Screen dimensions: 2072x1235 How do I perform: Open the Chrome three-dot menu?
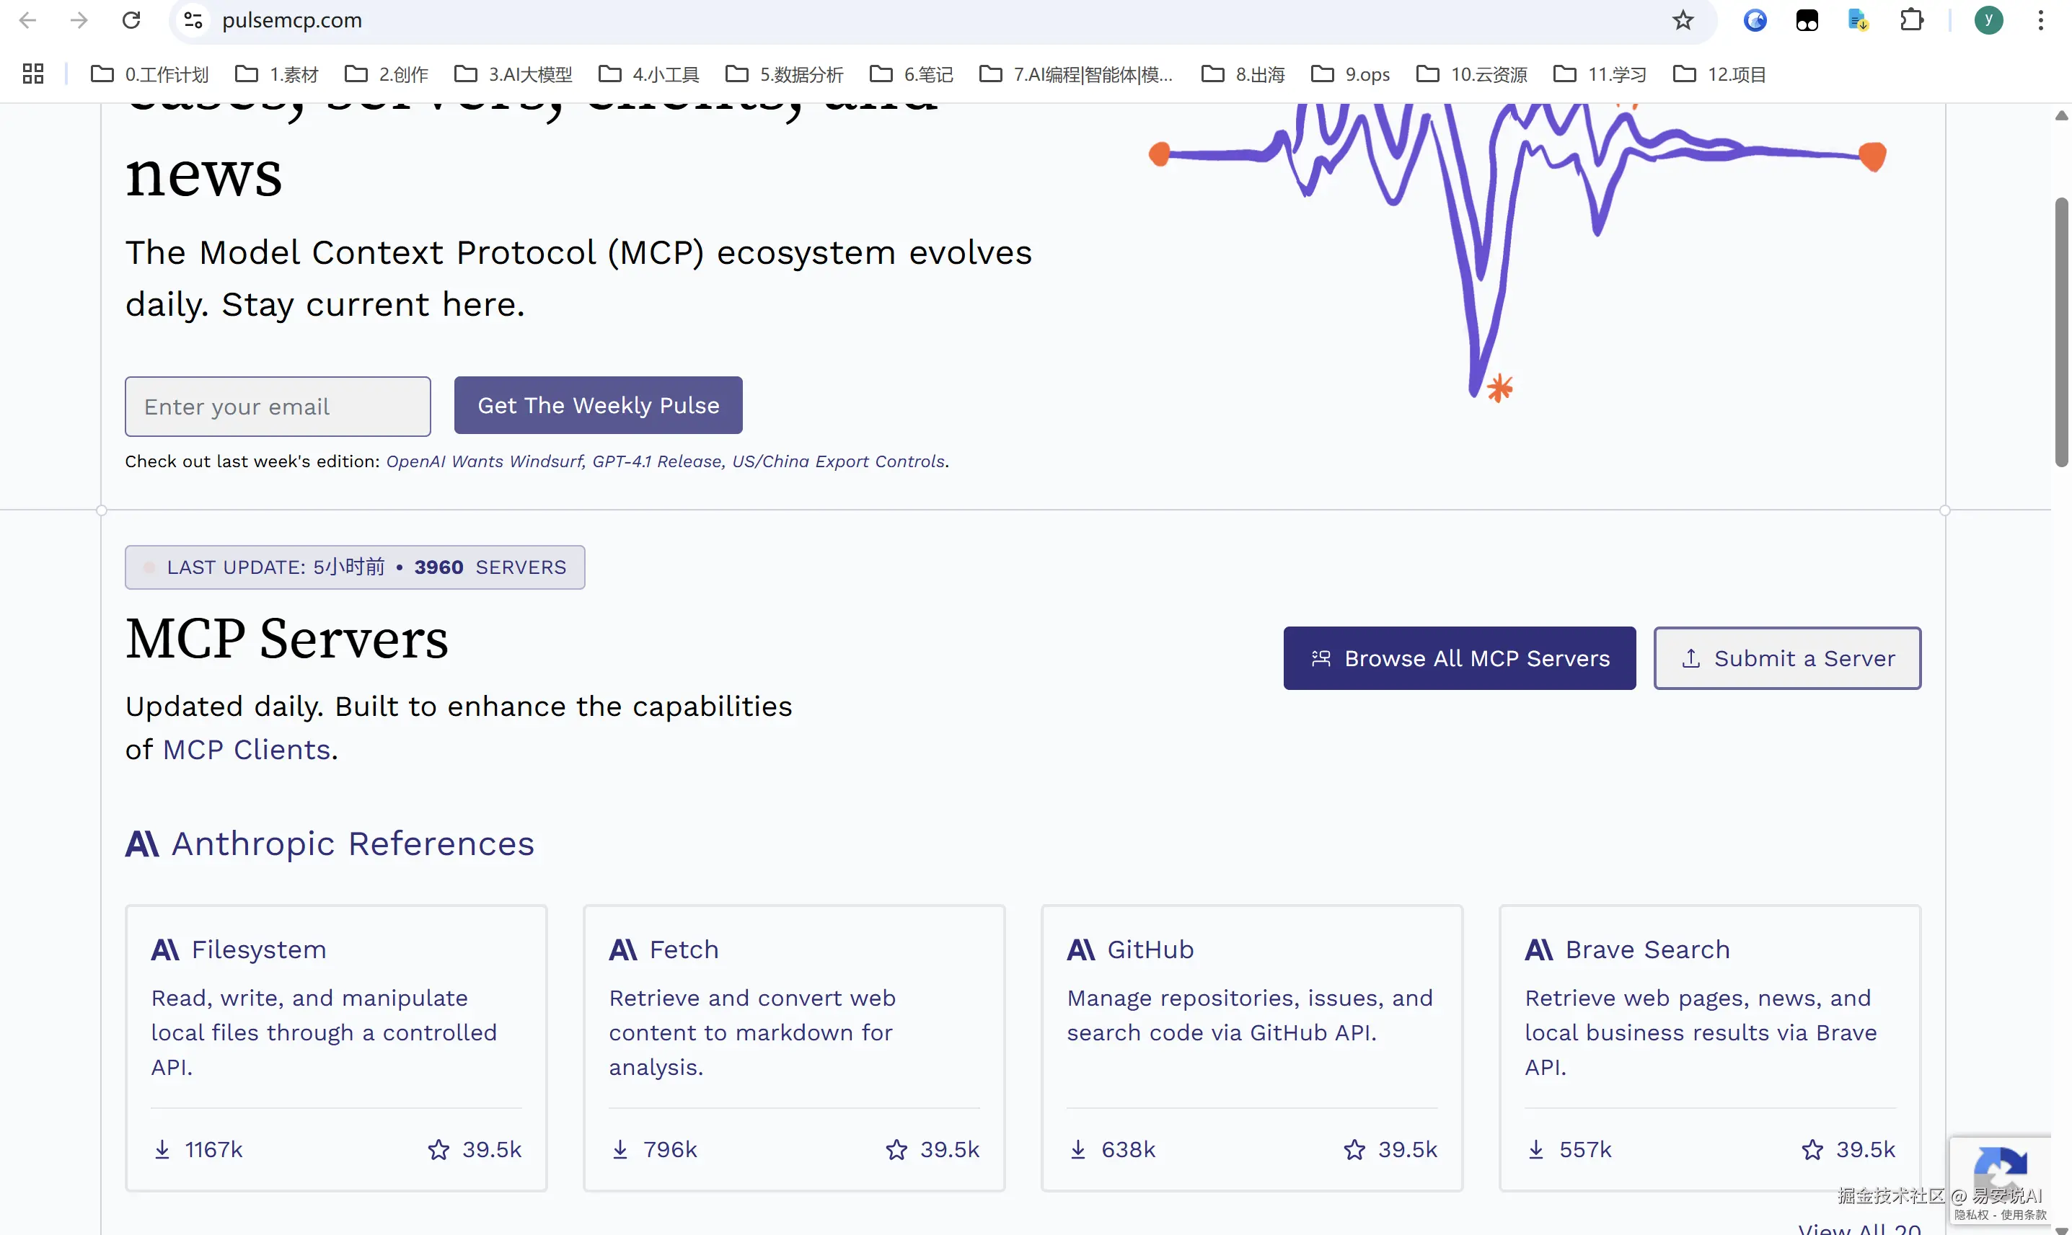click(x=2040, y=20)
